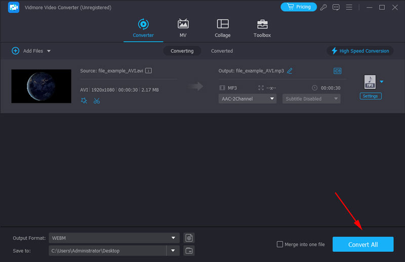This screenshot has width=405, height=262.
Task: Switch to the Toolbox tab
Action: pyautogui.click(x=262, y=28)
